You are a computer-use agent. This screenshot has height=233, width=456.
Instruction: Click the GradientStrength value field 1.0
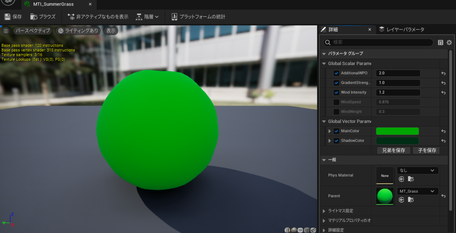(x=398, y=83)
